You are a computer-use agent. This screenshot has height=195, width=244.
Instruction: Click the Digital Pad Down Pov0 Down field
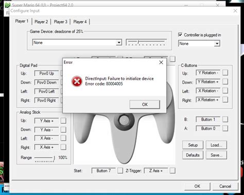pos(46,82)
